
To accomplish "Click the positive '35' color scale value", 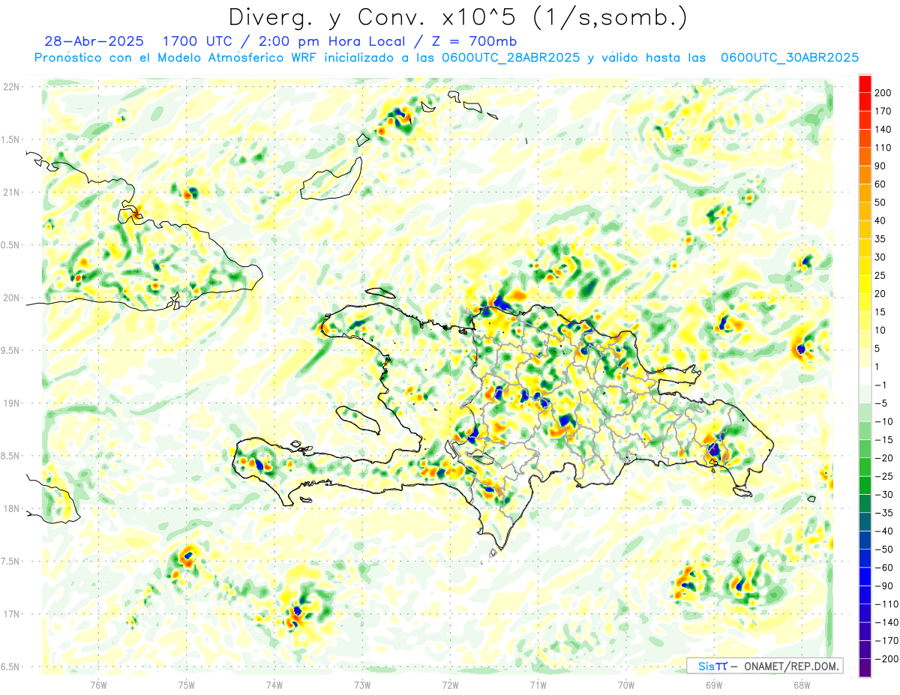I will 881,239.
